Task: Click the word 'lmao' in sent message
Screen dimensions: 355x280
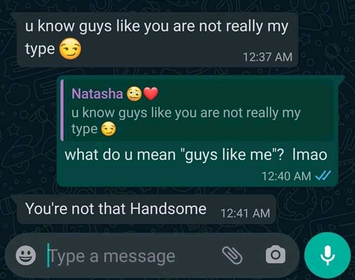Action: pyautogui.click(x=310, y=155)
